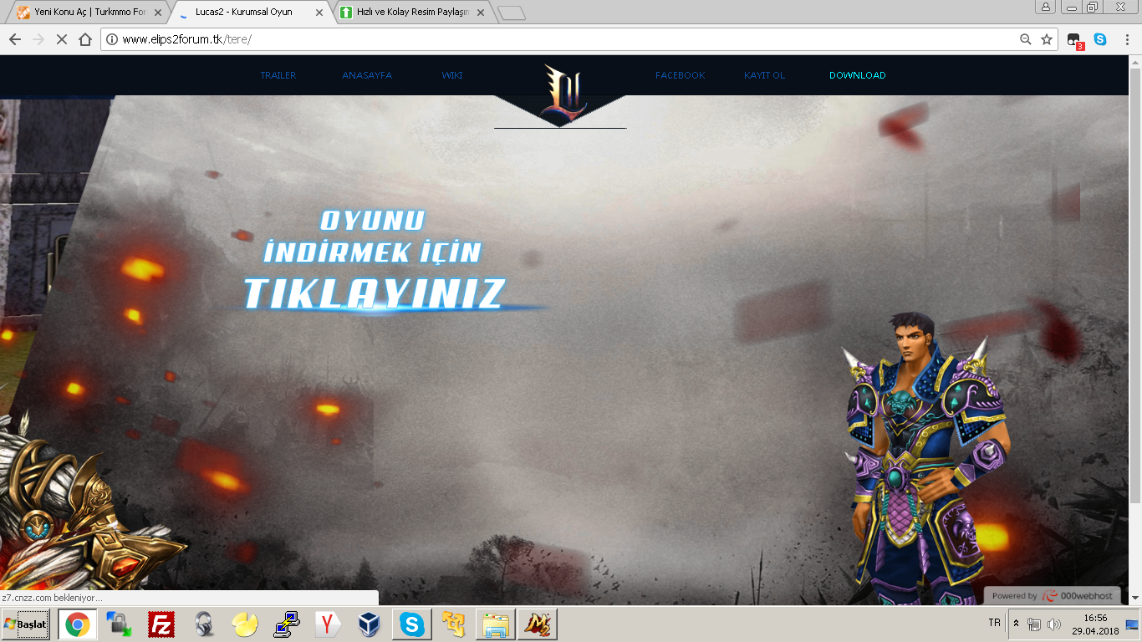1142x642 pixels.
Task: Go back to the previous page
Action: pos(14,39)
